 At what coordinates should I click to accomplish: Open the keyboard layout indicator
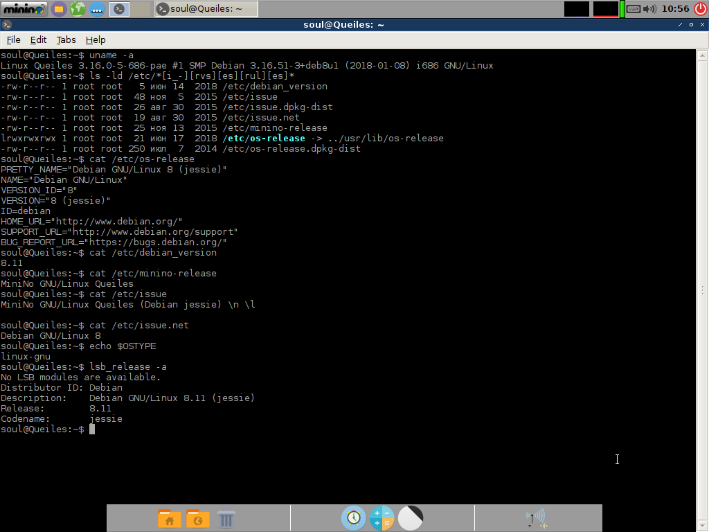pyautogui.click(x=634, y=9)
